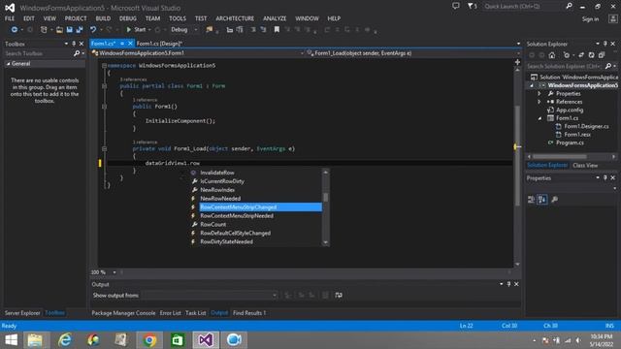Collapse the Form1.cs node in Solution Explorer
The width and height of the screenshot is (621, 349).
(x=539, y=118)
